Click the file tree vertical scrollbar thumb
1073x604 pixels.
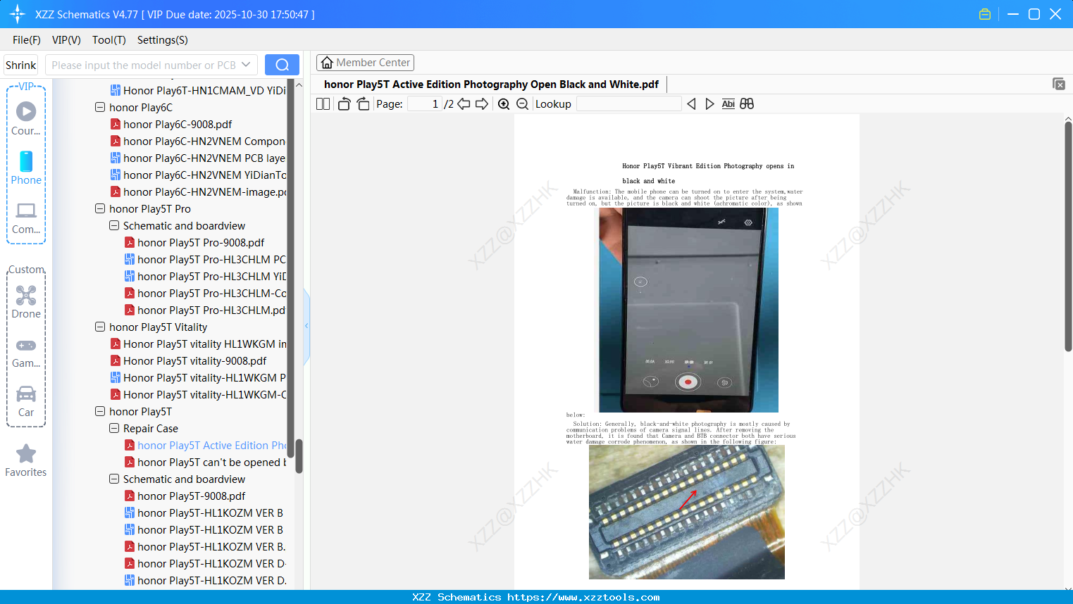coord(299,457)
